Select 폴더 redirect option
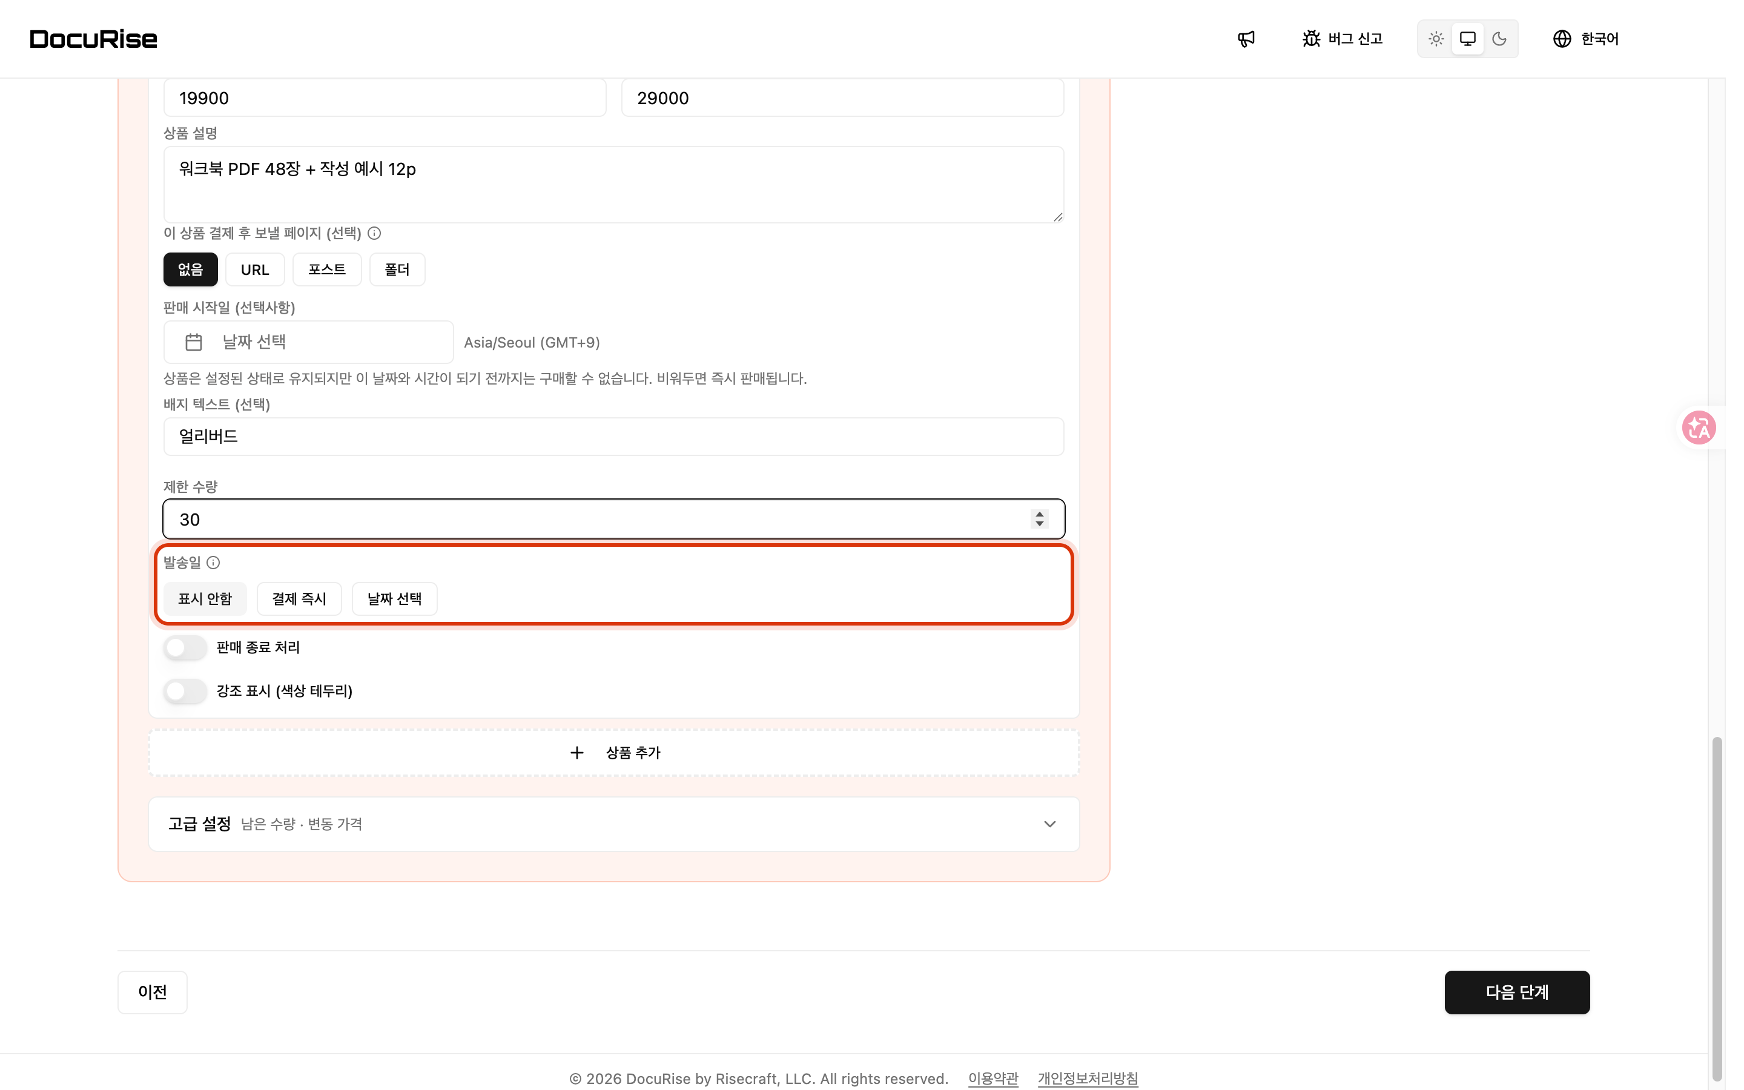 [x=397, y=269]
